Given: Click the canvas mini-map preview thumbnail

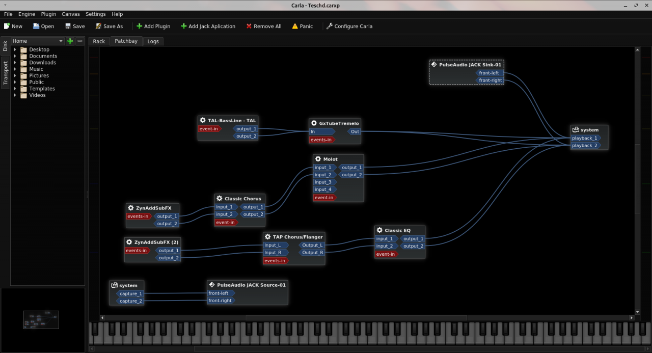Looking at the screenshot, I should point(41,320).
